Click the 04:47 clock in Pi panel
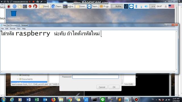Screen dimensions: 182x102 click(159, 7)
